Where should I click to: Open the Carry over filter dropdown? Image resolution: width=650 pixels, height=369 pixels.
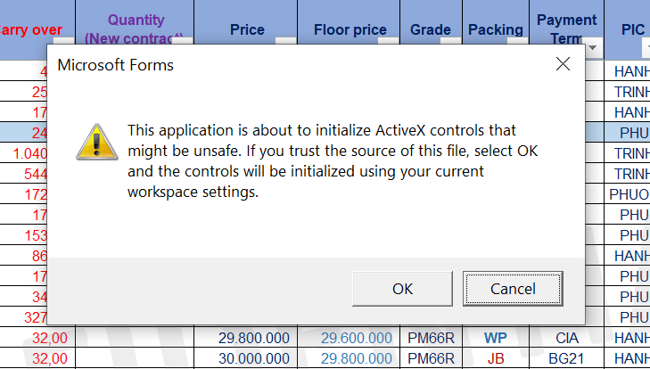[64, 41]
